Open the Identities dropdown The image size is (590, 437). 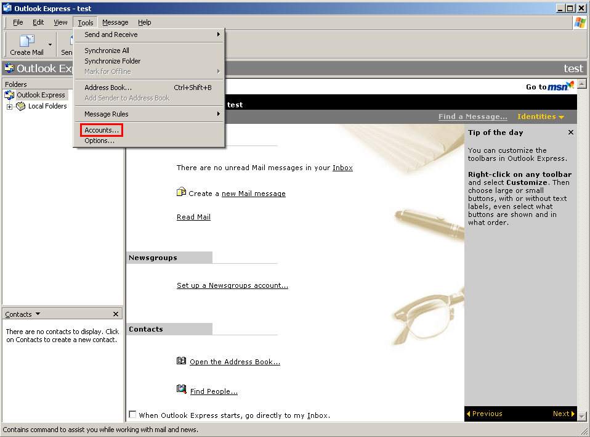point(541,116)
